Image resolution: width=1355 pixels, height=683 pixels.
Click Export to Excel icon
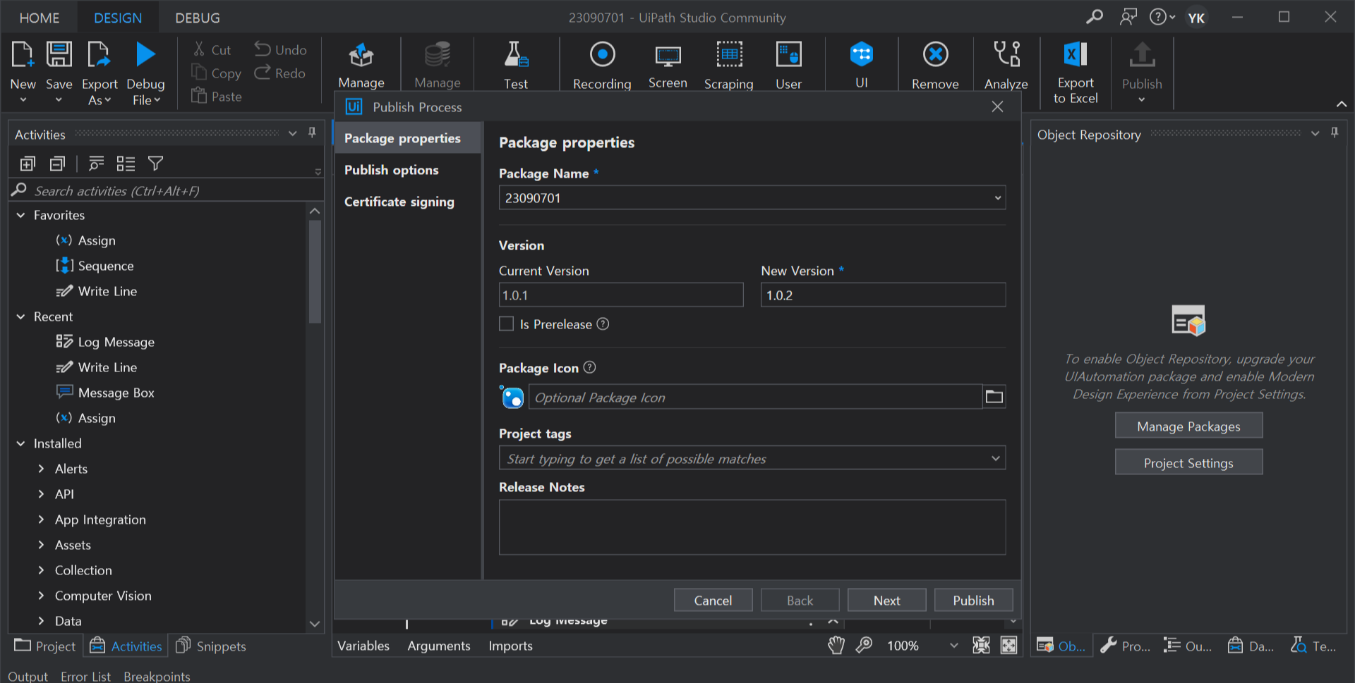pos(1076,54)
